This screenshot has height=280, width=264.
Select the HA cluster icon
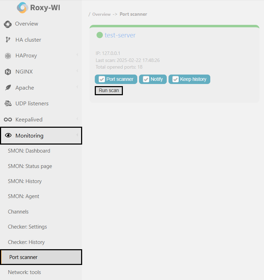[x=8, y=40]
